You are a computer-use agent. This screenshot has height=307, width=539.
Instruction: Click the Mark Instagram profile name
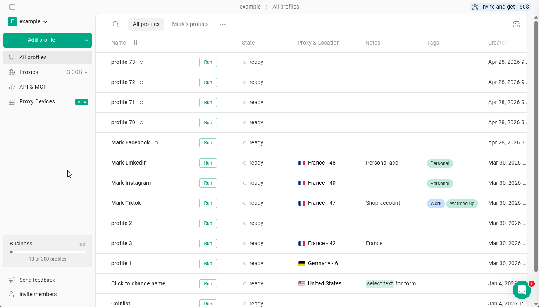point(131,183)
